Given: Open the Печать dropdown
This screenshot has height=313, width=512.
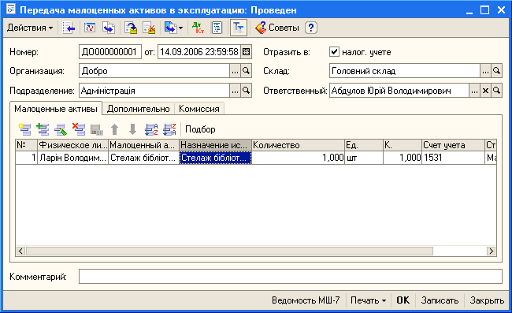Looking at the screenshot, I should [368, 300].
